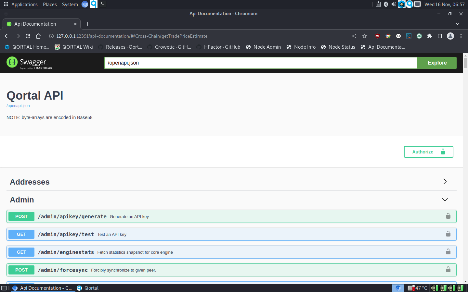Open Node Admin bookmark
This screenshot has height=292, width=468.
pos(263,47)
